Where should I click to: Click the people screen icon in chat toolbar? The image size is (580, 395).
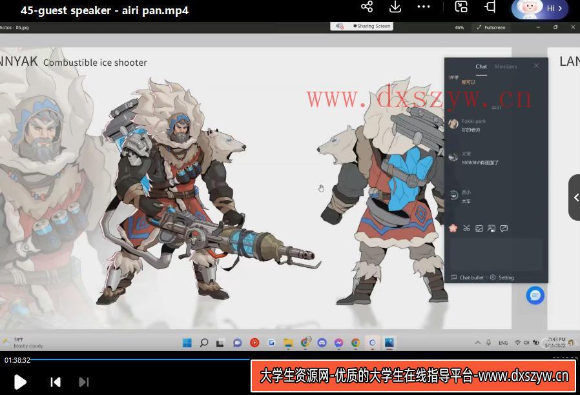[x=492, y=228]
